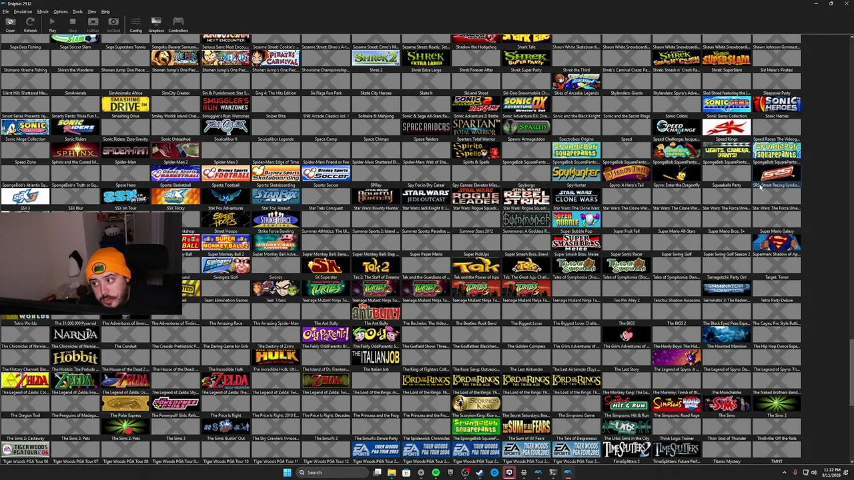This screenshot has height=480, width=854.
Task: Select the Super Monkey Ball 2 cover
Action: (x=226, y=242)
